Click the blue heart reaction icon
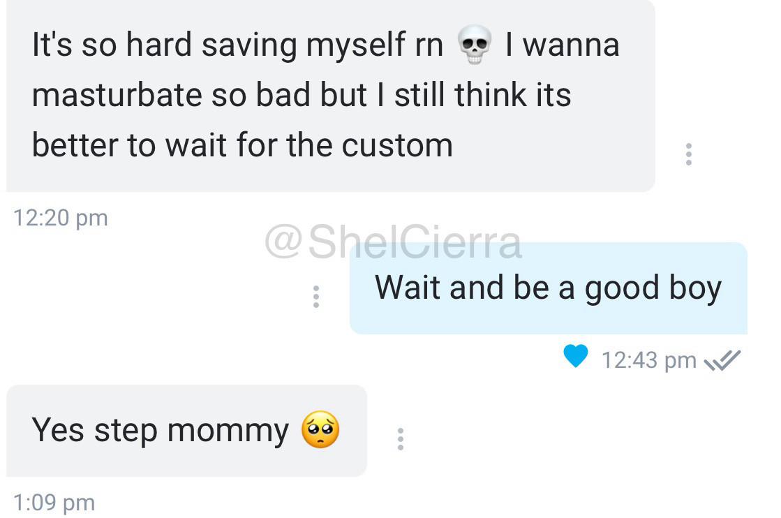 (575, 356)
